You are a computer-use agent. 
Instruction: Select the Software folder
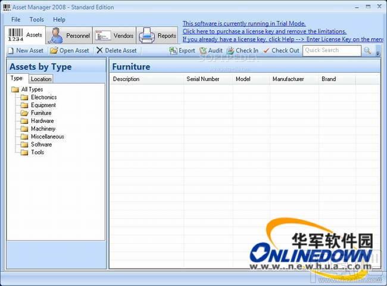click(36, 144)
